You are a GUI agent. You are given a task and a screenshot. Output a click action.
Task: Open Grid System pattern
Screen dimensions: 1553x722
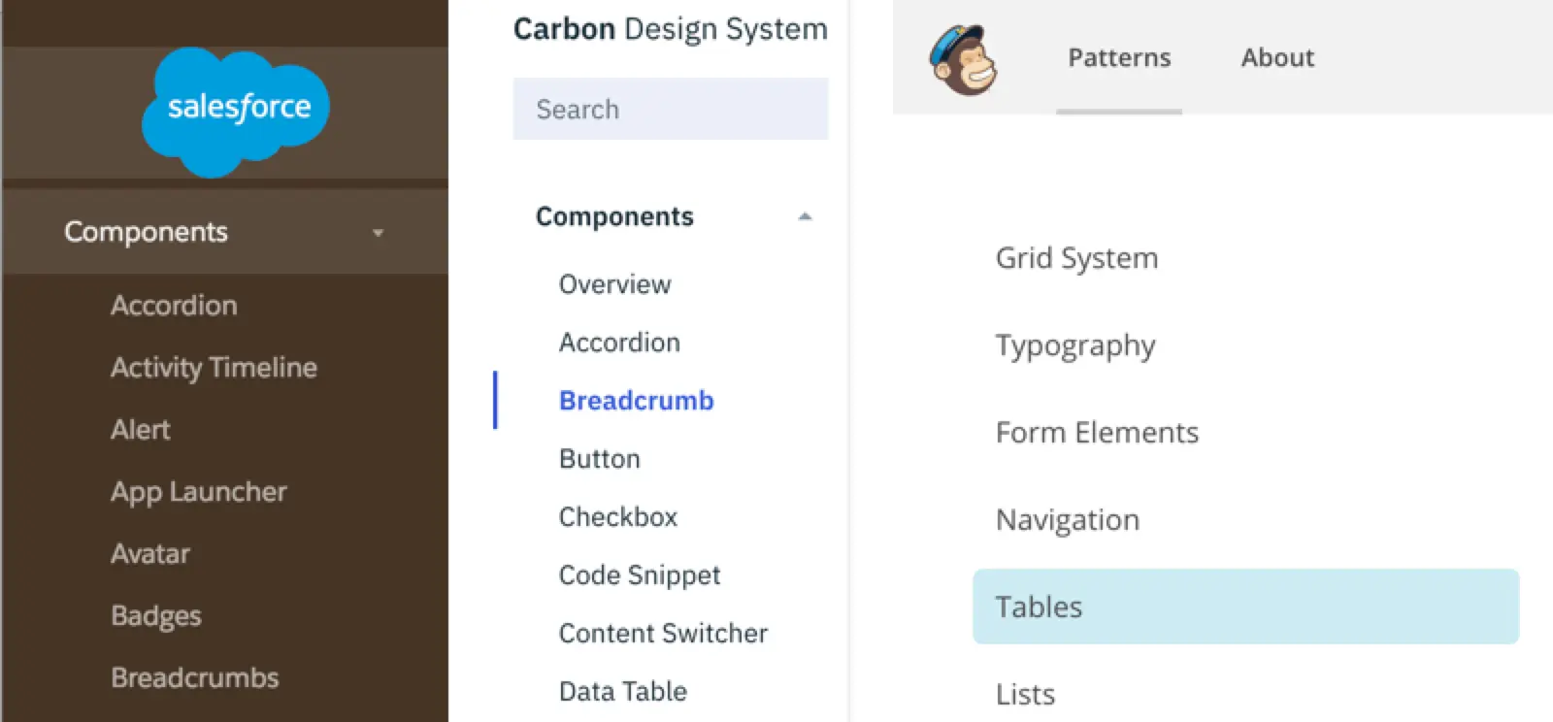point(1076,258)
